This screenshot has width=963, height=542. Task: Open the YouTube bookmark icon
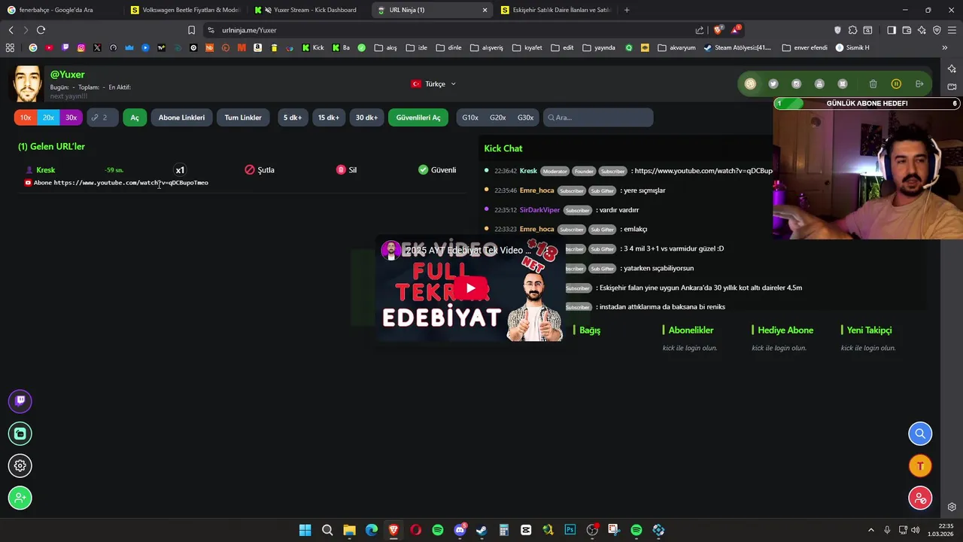coord(49,47)
